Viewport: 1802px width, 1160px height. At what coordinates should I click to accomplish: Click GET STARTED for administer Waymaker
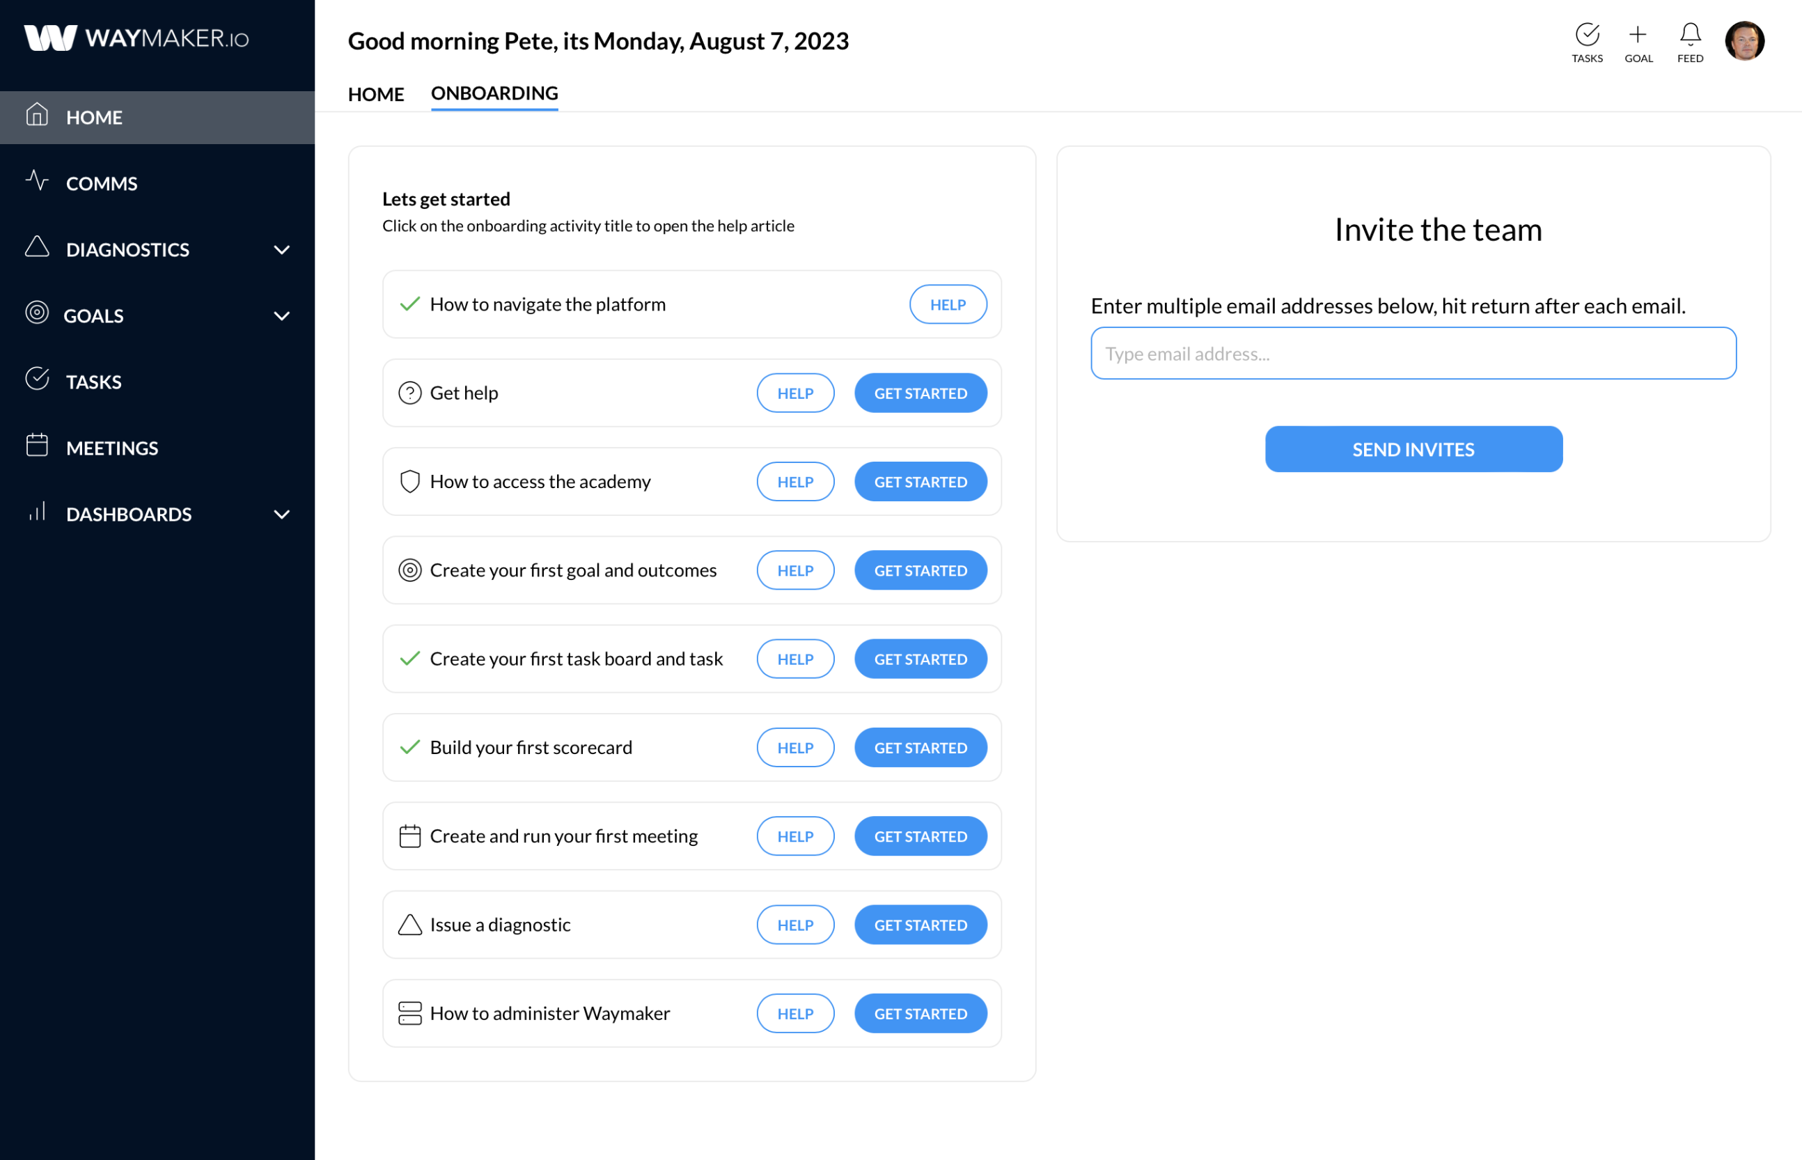coord(920,1014)
